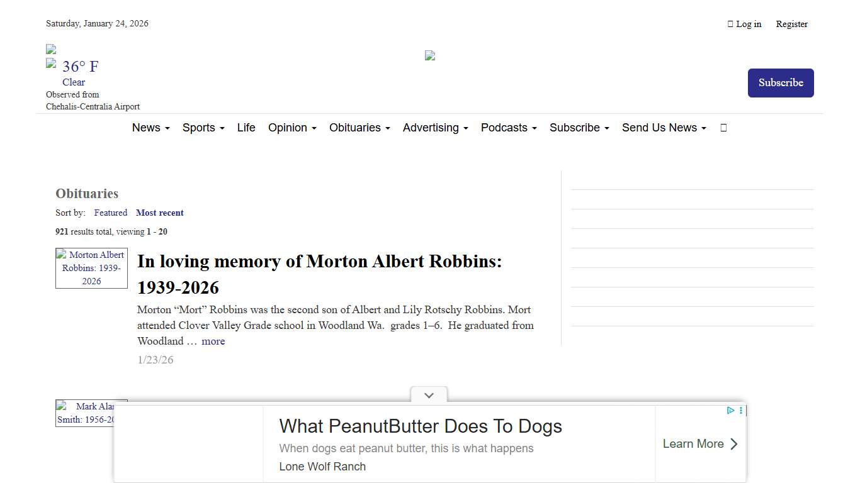Open the newspaper logo at the top left

50,48
